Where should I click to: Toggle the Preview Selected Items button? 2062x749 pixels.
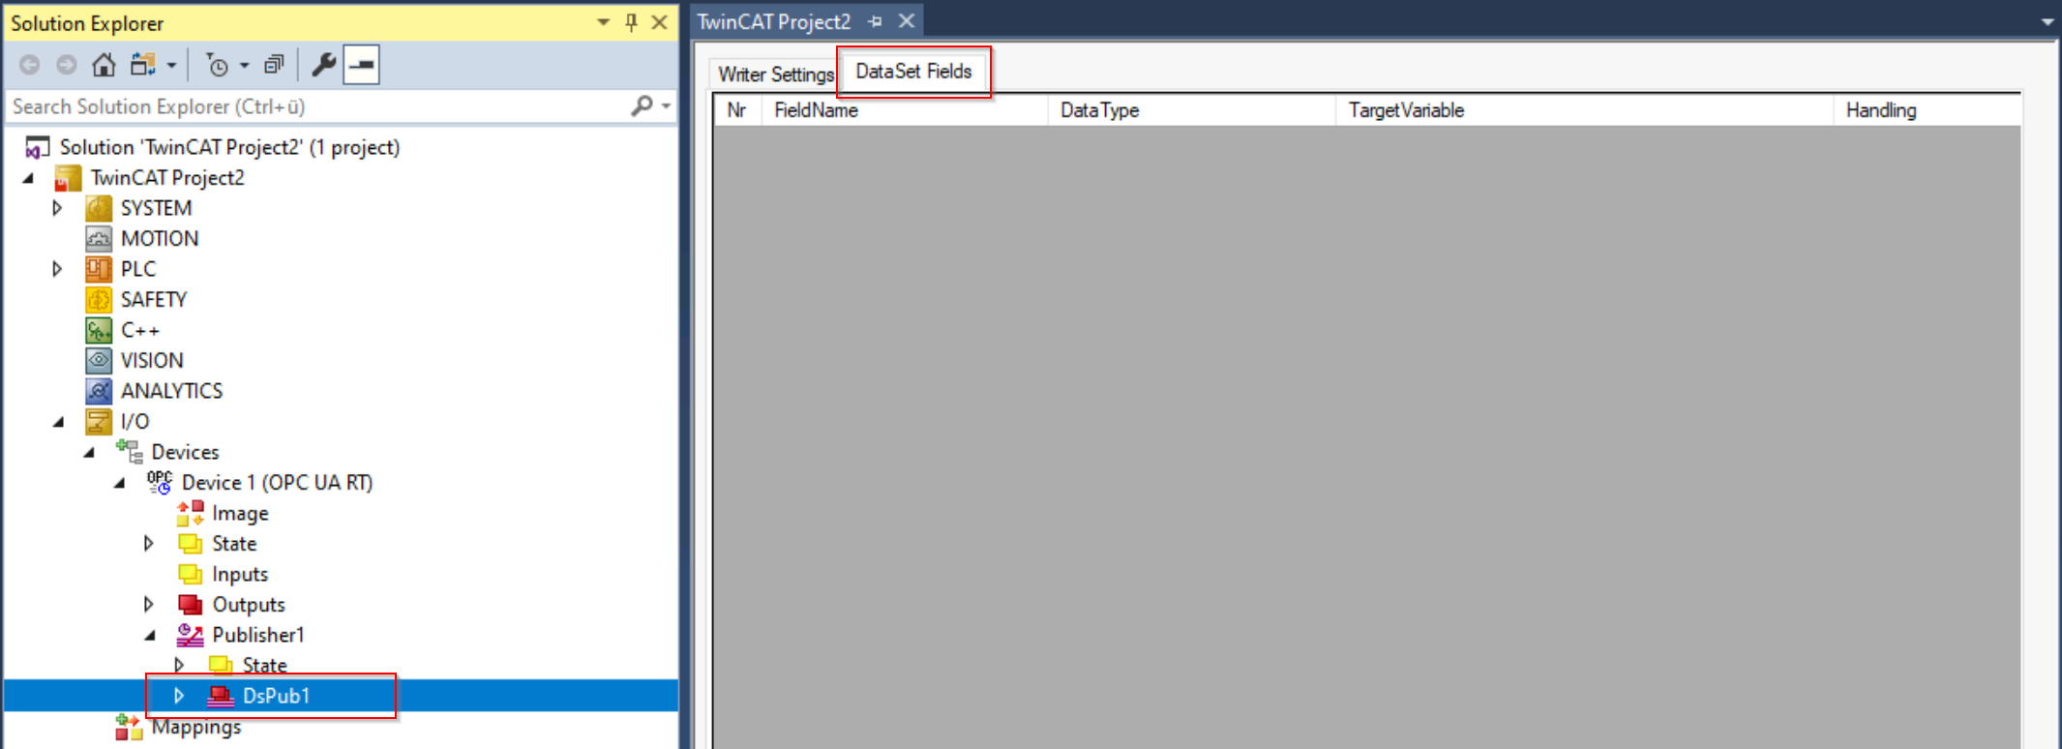(361, 65)
